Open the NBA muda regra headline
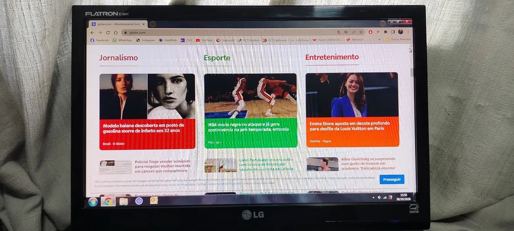This screenshot has width=514, height=231. pos(249,127)
